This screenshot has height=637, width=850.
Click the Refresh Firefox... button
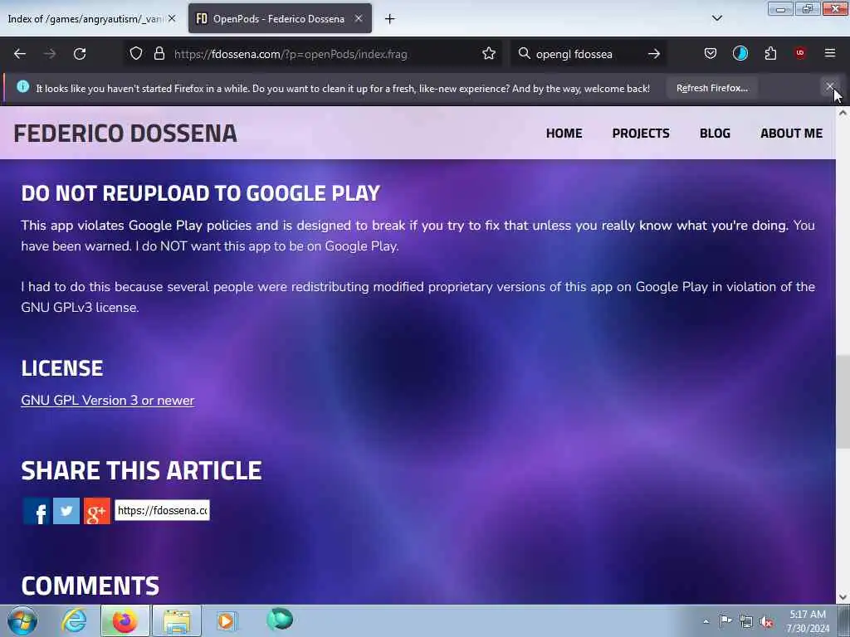711,88
